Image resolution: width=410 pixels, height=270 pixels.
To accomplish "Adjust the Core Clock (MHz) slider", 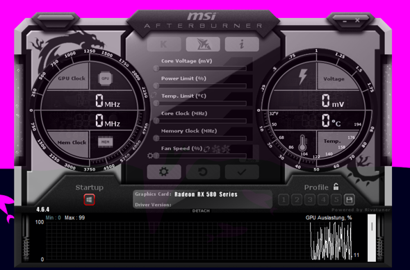I will coord(201,121).
